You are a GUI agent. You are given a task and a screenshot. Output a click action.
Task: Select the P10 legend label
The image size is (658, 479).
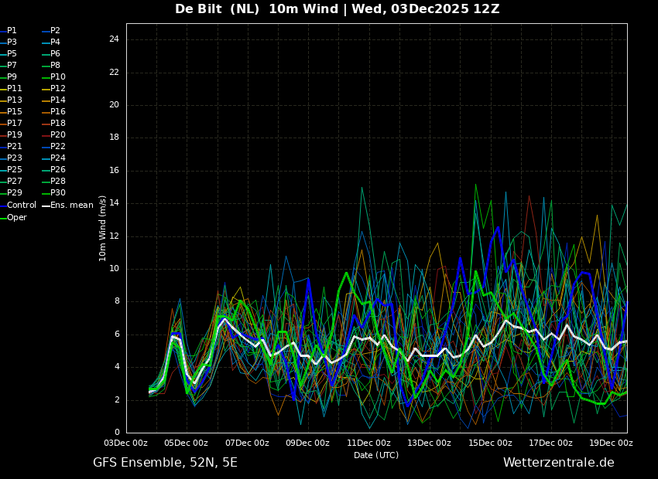[x=58, y=77]
